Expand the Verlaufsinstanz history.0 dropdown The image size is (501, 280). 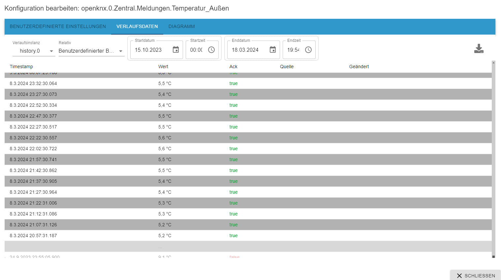pos(34,51)
